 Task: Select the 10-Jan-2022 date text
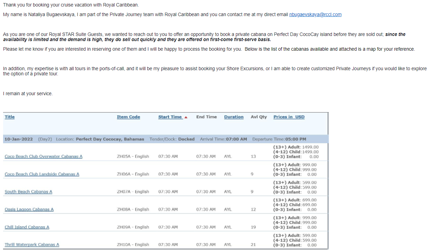[x=18, y=139]
